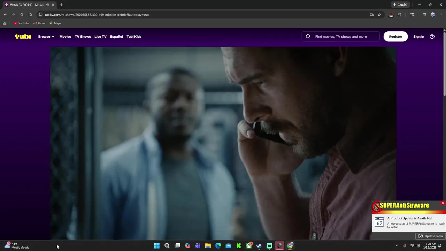This screenshot has height=251, width=446.
Task: Open File Explorer from the taskbar
Action: point(208,246)
